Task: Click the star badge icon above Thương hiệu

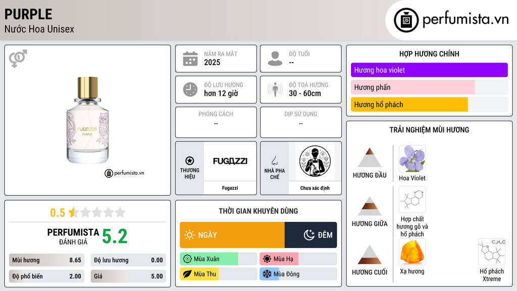Action: pyautogui.click(x=190, y=161)
